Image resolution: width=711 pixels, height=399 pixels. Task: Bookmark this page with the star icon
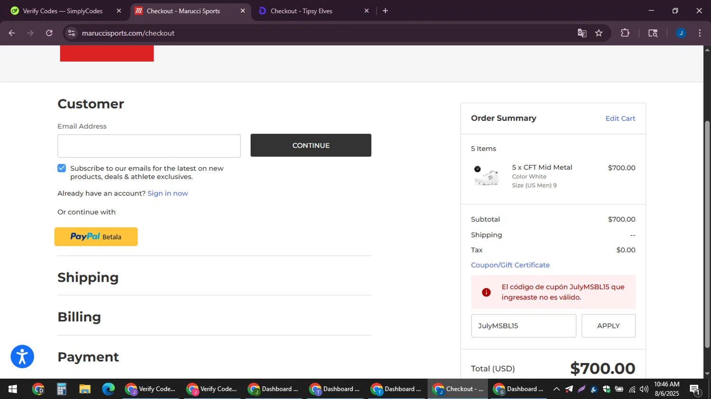599,33
